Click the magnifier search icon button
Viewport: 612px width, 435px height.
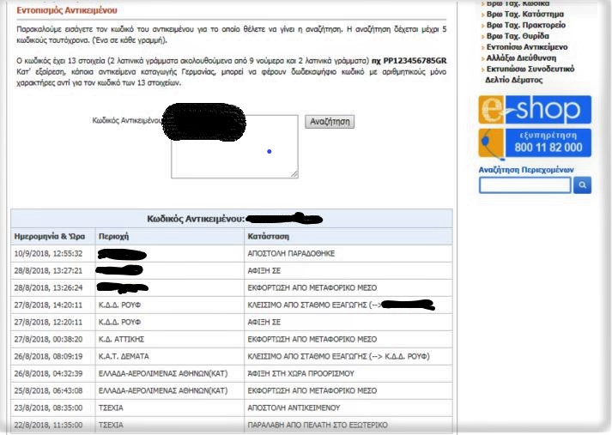(x=582, y=185)
